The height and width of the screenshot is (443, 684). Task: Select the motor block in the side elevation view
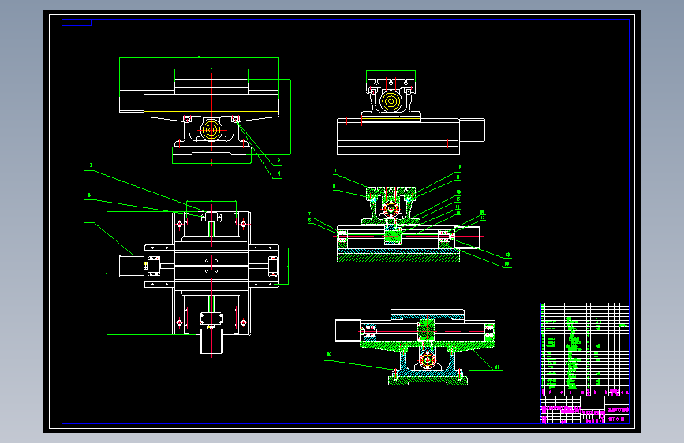(x=472, y=130)
